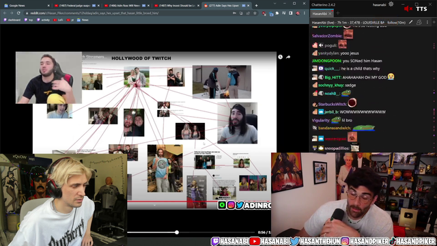Go forward in the browser

[x=12, y=13]
